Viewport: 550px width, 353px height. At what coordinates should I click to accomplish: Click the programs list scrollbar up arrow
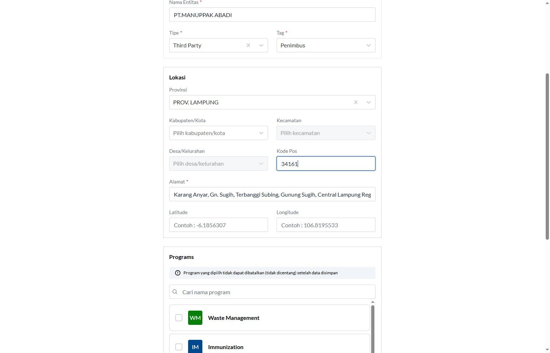click(373, 302)
